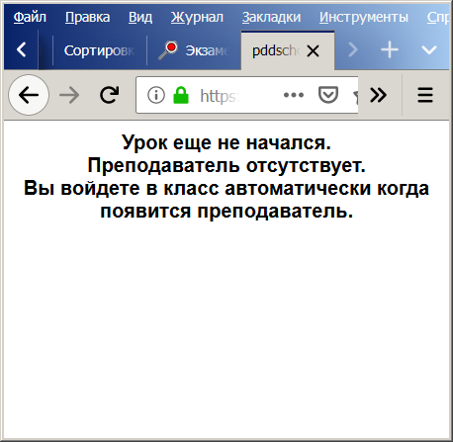Open the hamburger application menu

point(425,95)
